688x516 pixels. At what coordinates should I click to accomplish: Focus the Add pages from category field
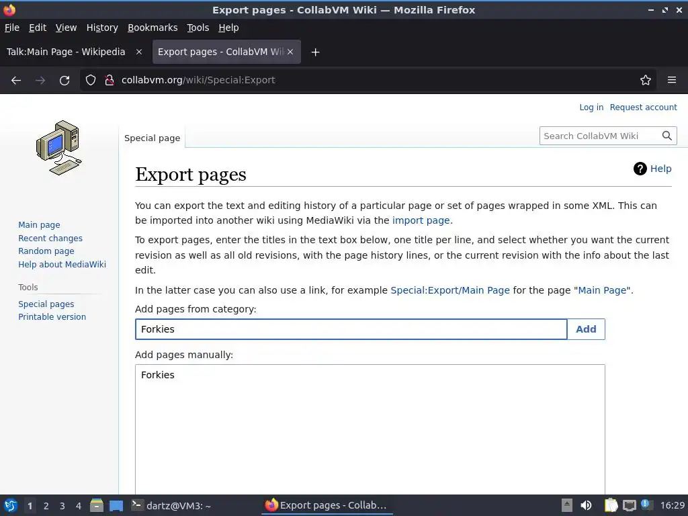click(351, 329)
